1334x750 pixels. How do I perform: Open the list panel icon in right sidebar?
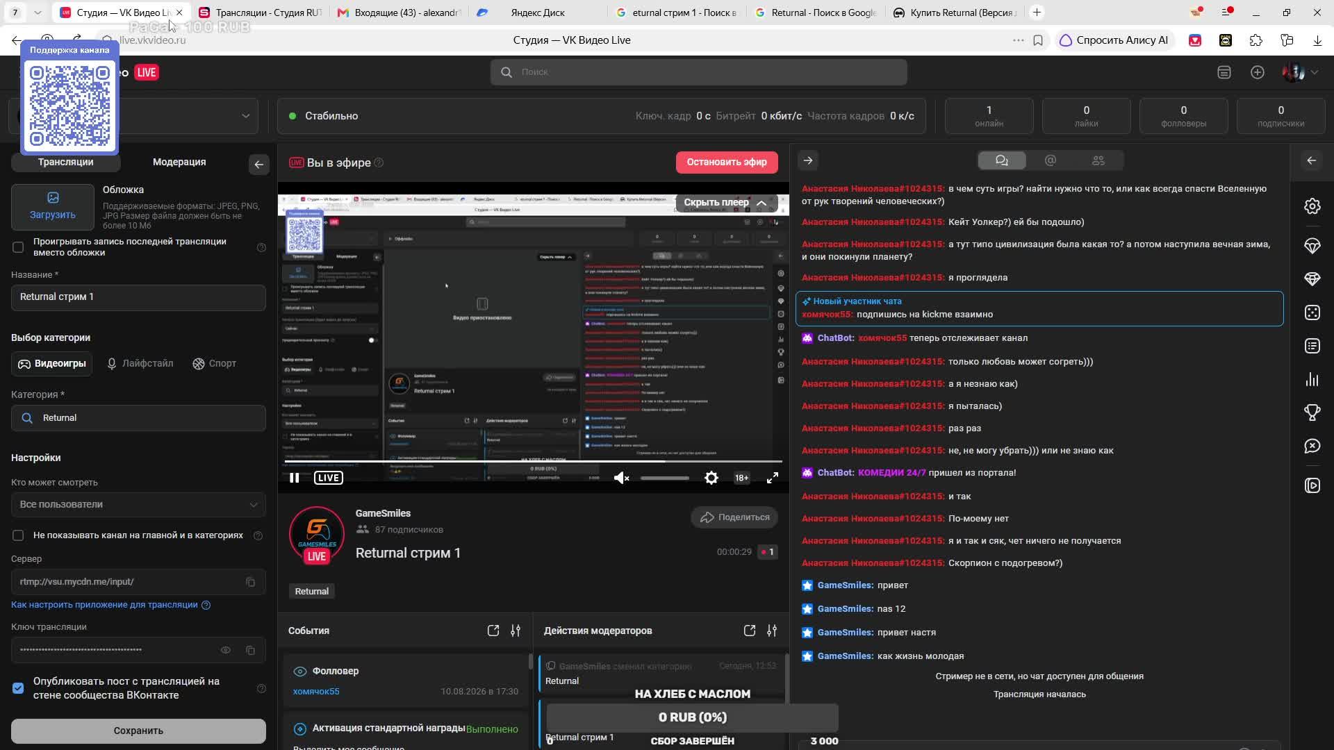(x=1312, y=346)
